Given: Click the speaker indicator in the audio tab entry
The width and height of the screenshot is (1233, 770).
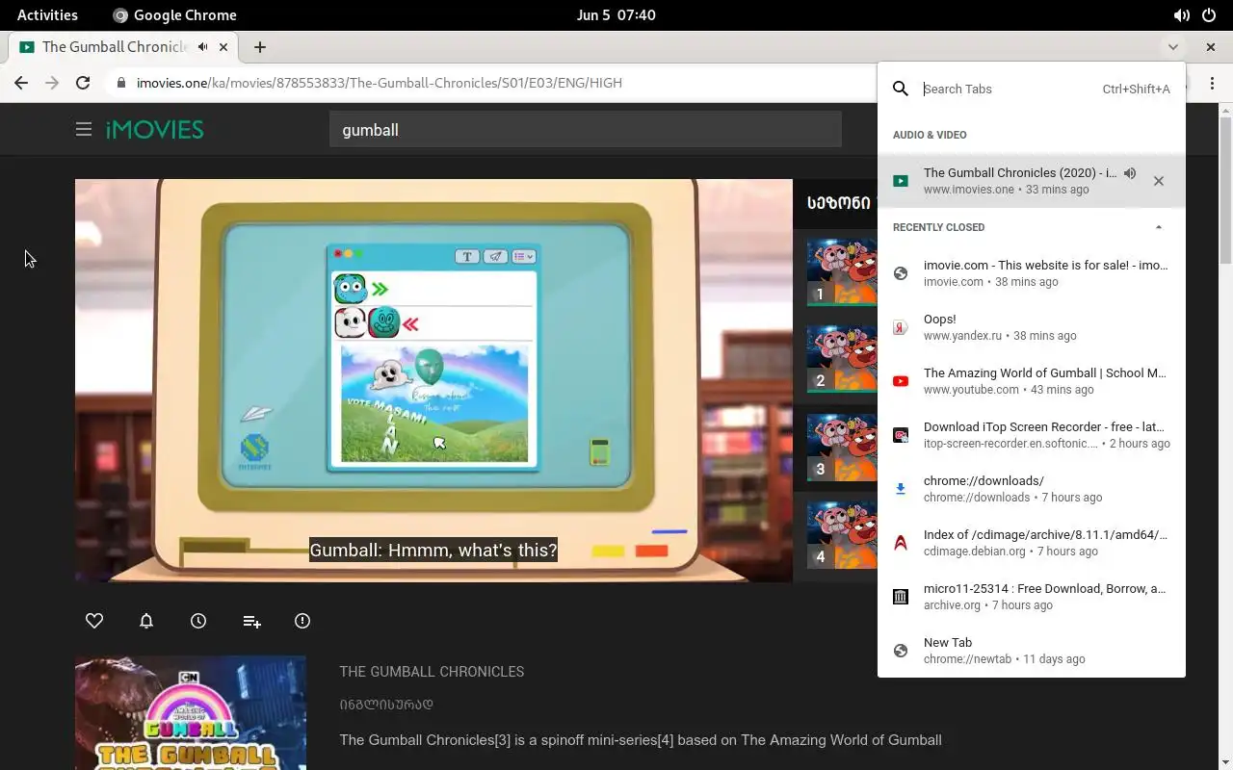Looking at the screenshot, I should coord(1130,173).
